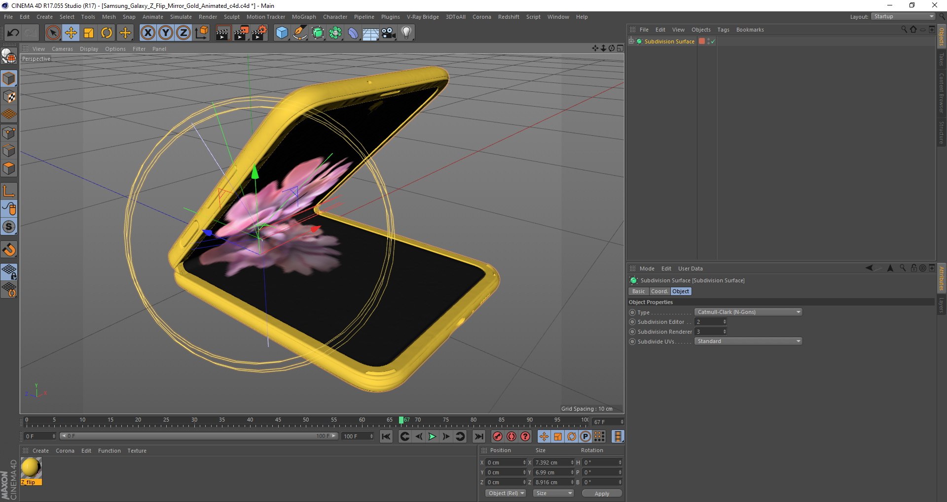This screenshot has height=502, width=947.
Task: Click the Subdivision Editor value stepper
Action: click(725, 322)
